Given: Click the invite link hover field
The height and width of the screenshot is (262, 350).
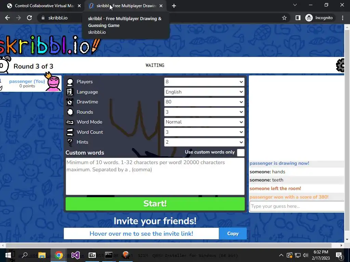Looking at the screenshot, I should click(x=141, y=233).
